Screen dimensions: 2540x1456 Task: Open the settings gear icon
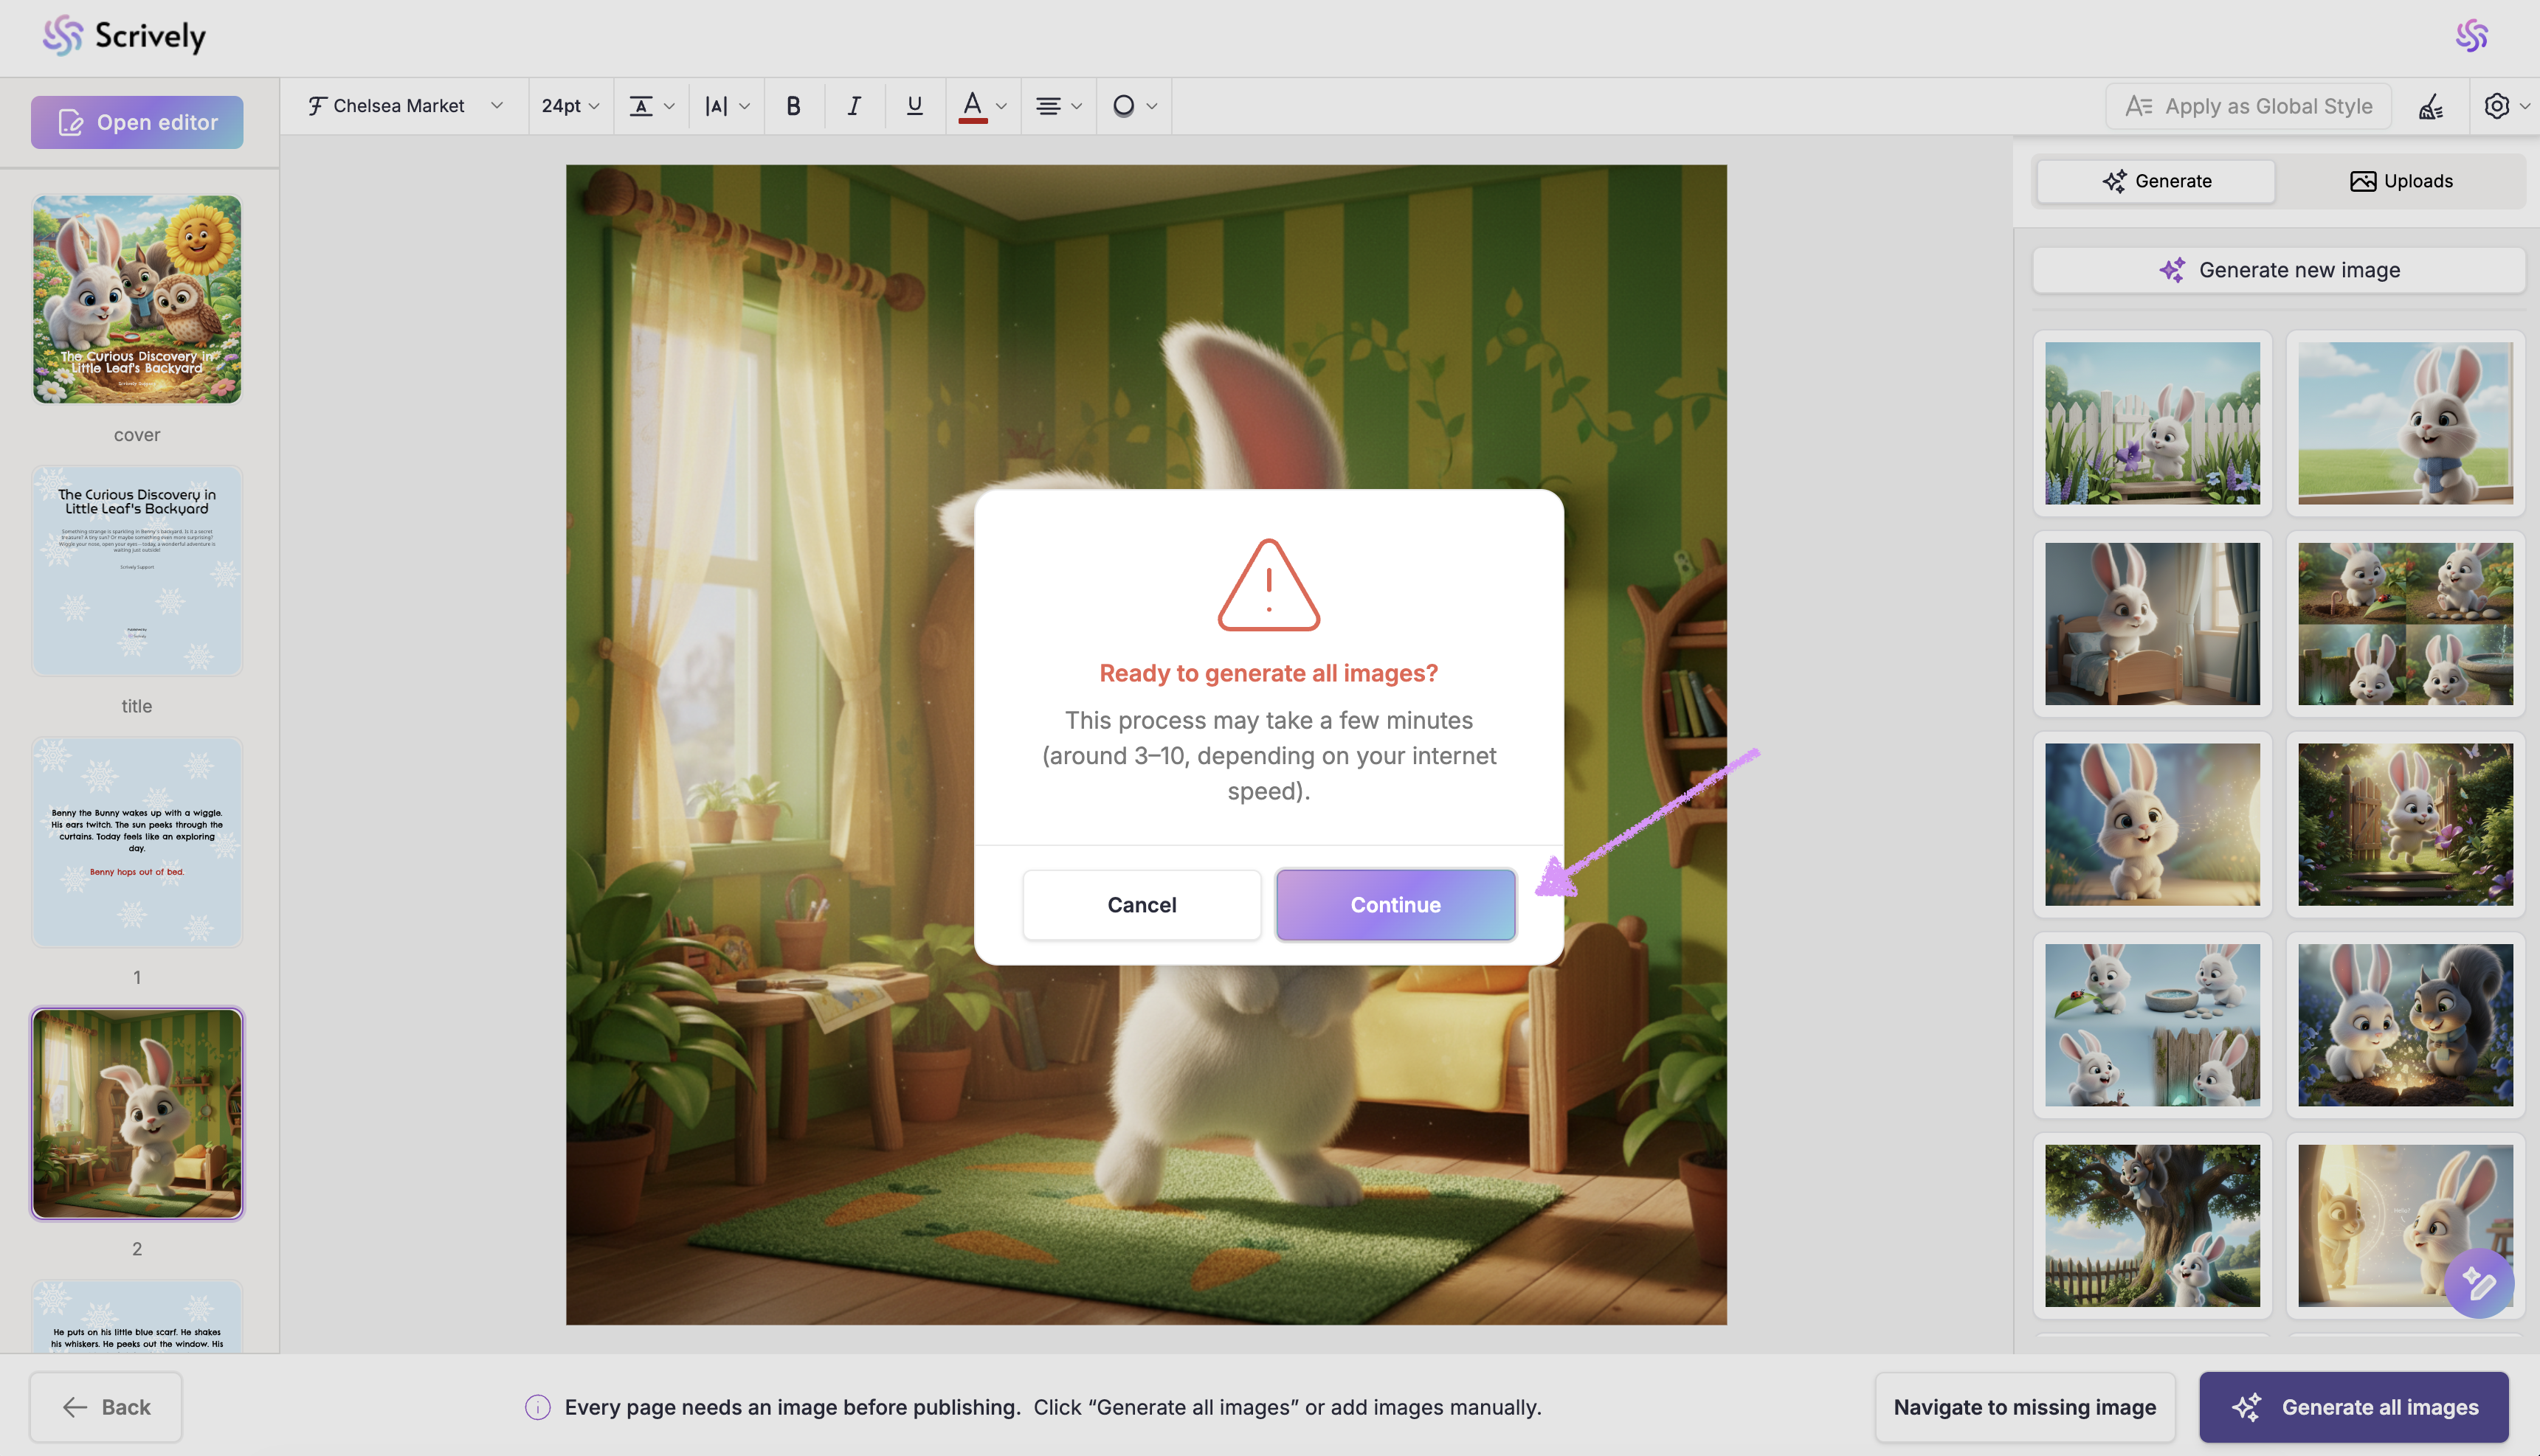pos(2497,106)
